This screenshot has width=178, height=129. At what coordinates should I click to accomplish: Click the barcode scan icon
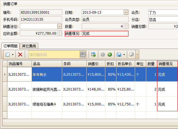83,54
